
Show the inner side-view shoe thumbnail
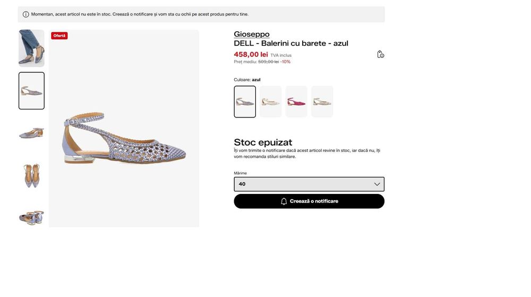[31, 133]
